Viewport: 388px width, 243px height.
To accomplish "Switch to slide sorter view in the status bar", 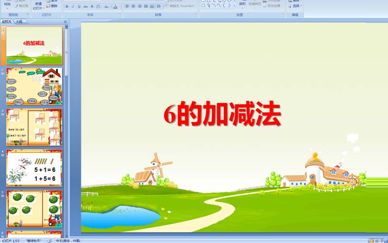I will (377, 241).
